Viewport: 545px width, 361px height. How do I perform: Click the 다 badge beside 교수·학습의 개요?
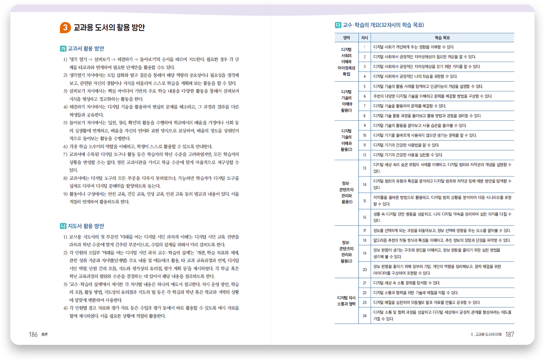338,25
